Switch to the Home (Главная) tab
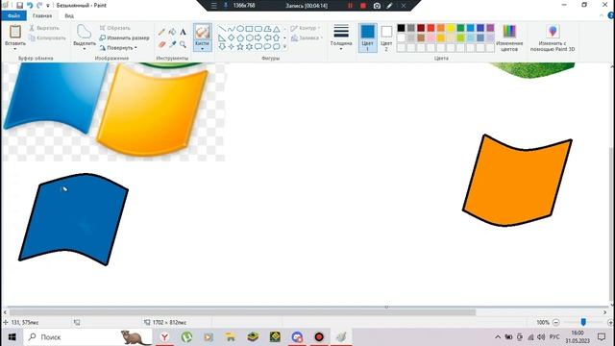Viewport: 615px width, 346px height. (42, 15)
